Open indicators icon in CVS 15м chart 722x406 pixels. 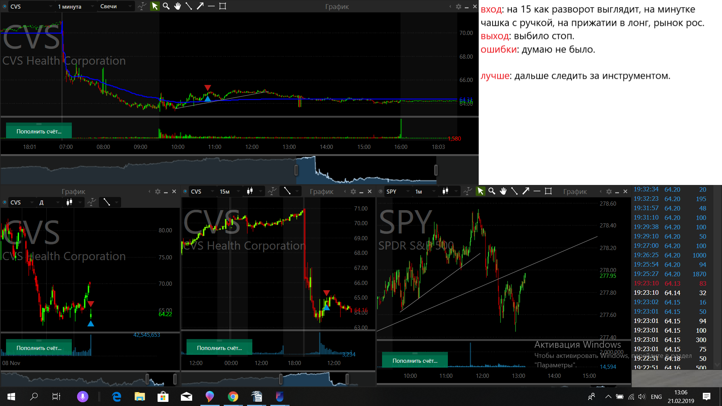click(x=272, y=191)
